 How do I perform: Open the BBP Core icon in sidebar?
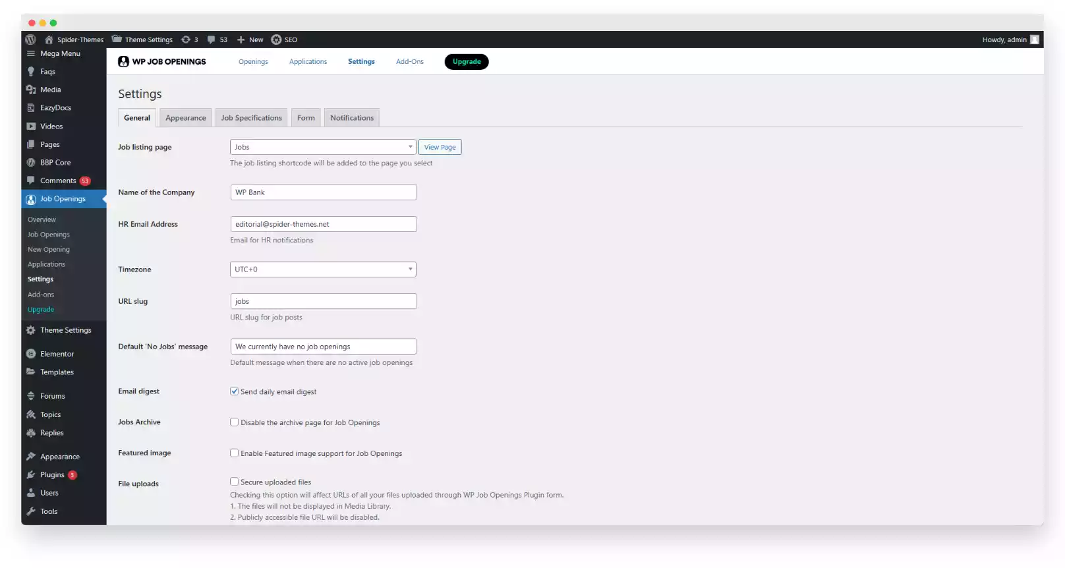point(31,162)
